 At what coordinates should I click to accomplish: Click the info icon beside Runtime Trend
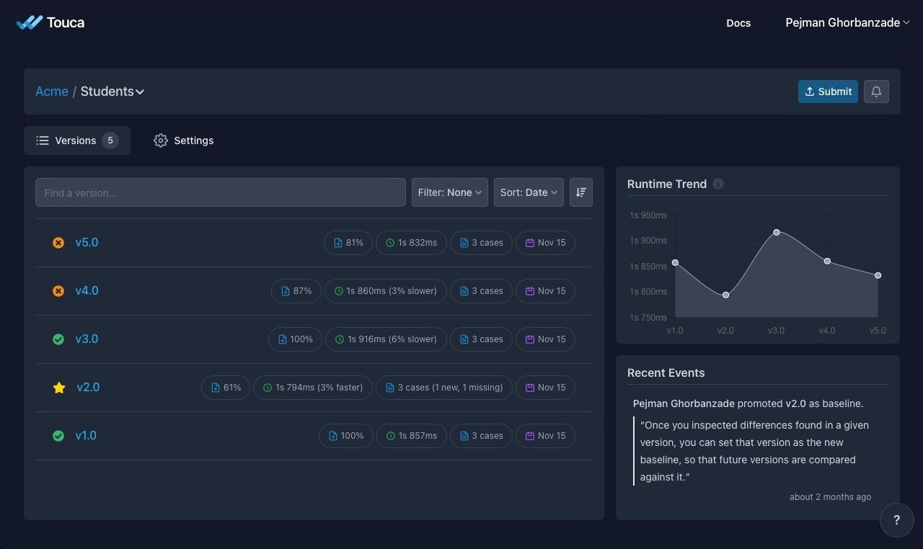718,184
